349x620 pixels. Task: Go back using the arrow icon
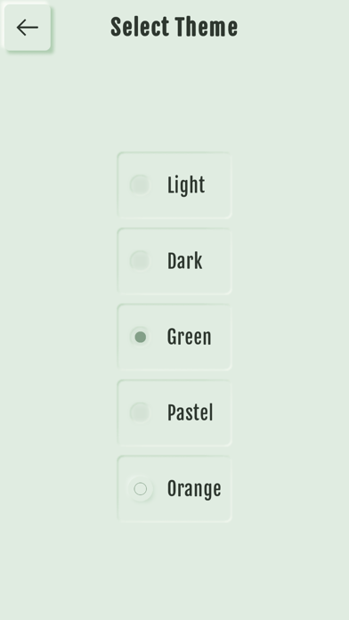(28, 28)
